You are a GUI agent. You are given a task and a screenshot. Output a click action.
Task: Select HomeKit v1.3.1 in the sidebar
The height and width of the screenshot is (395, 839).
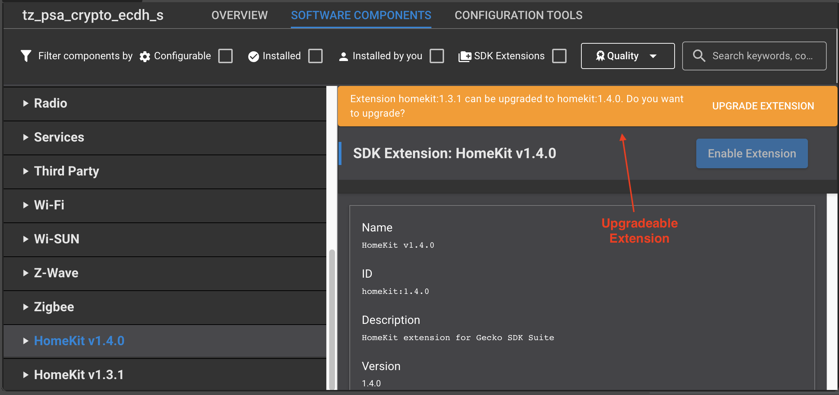[79, 374]
